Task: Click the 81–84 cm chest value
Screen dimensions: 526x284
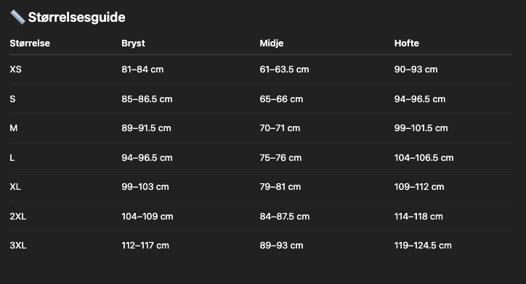Action: click(142, 70)
